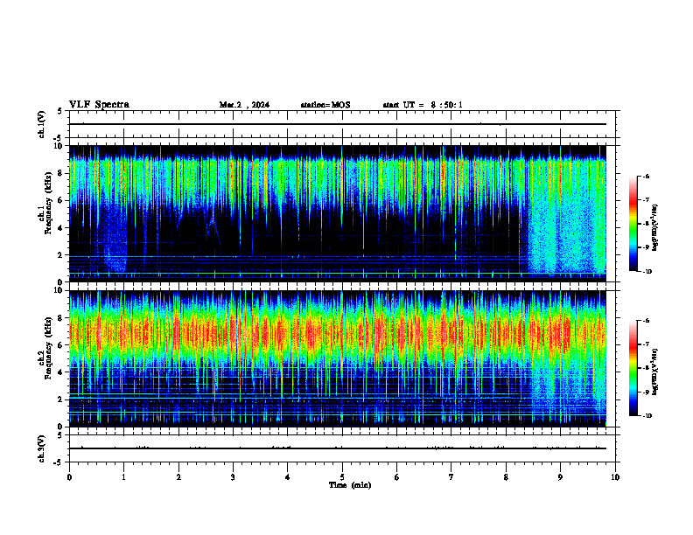Screen dimensions: 693x535
Task: Click time axis tick label "10"
Action: 615,477
